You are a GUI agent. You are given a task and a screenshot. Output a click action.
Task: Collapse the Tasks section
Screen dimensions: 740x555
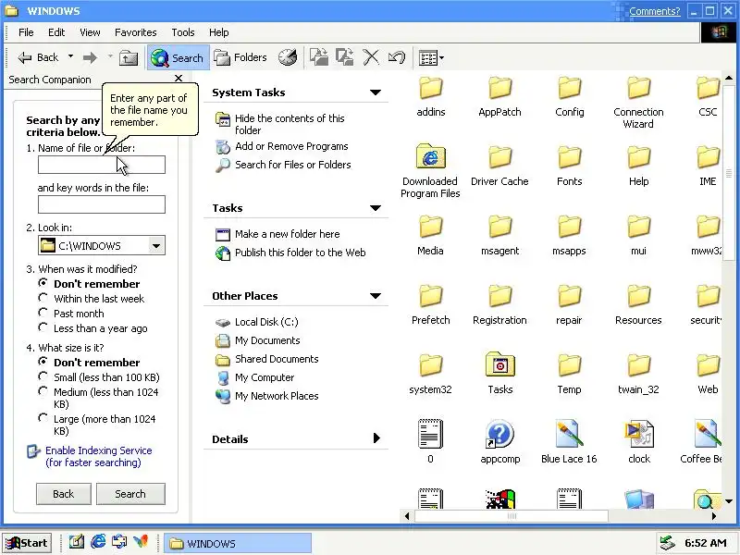pyautogui.click(x=376, y=208)
